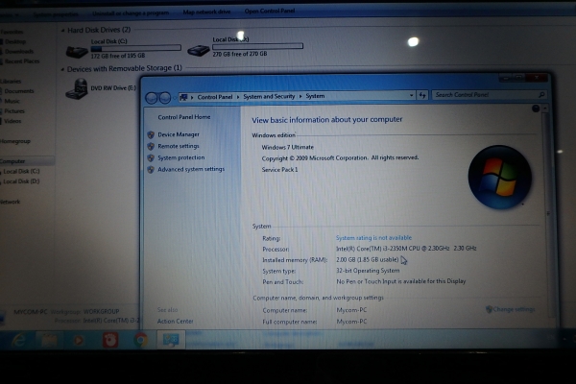Click the System window vertical scrollbar
This screenshot has height=384, width=576.
click(x=548, y=213)
